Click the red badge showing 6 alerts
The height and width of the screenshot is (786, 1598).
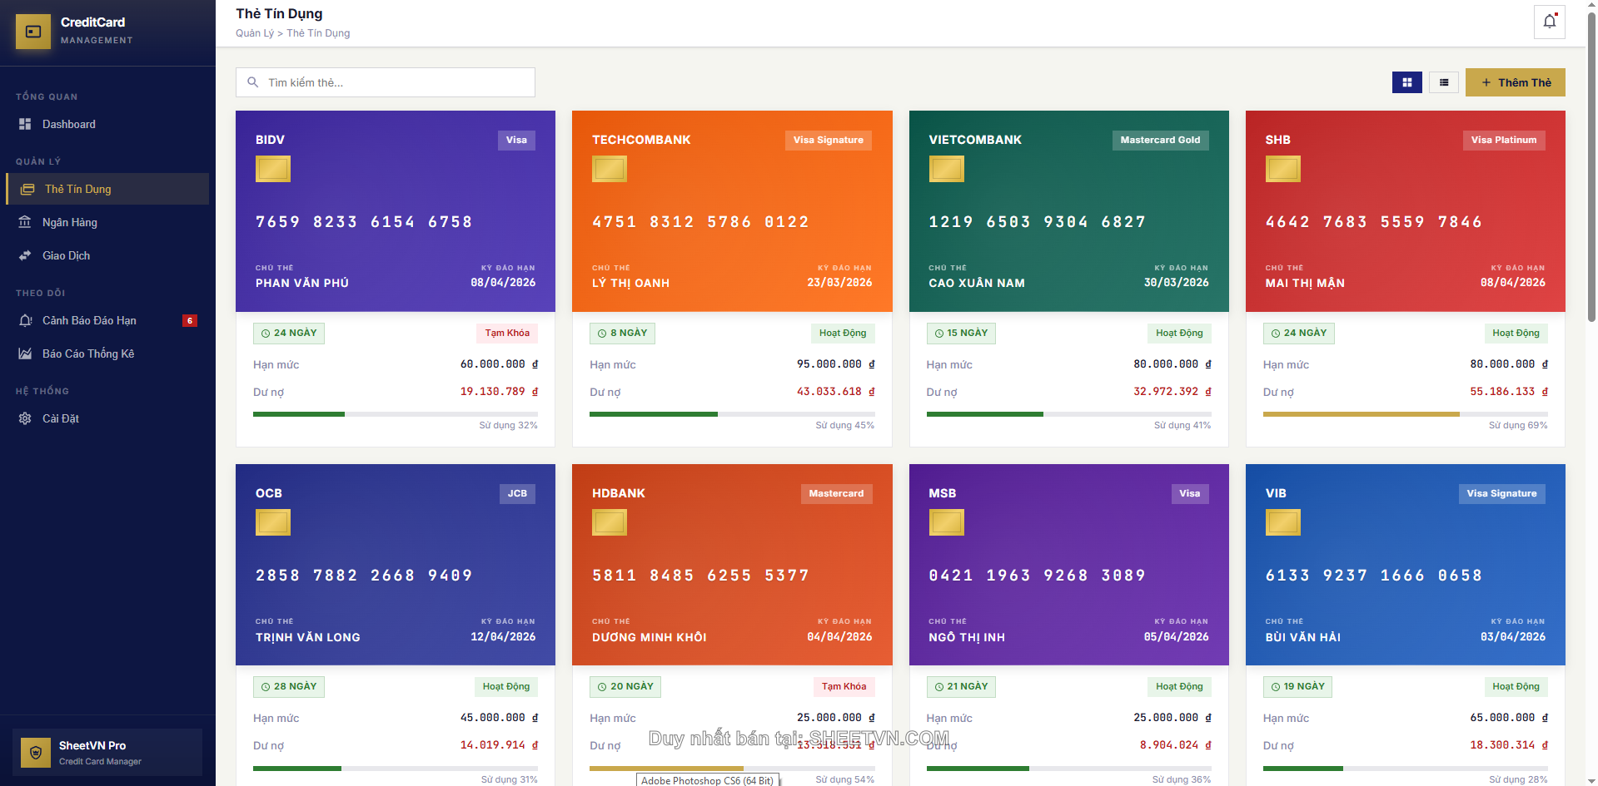pyautogui.click(x=190, y=320)
